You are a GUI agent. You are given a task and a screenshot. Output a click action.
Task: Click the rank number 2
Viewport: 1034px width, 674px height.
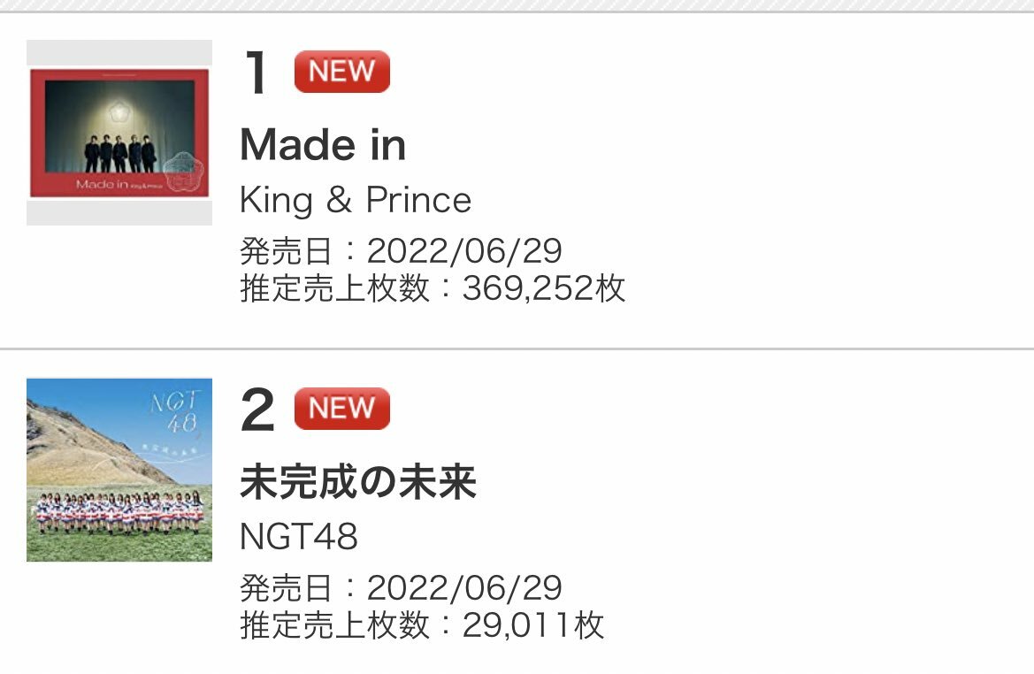(x=257, y=409)
